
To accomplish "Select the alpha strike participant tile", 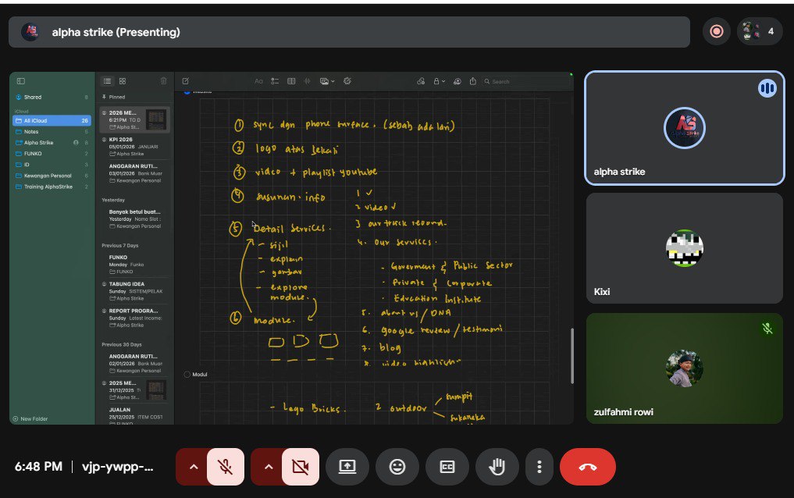I will click(x=684, y=129).
